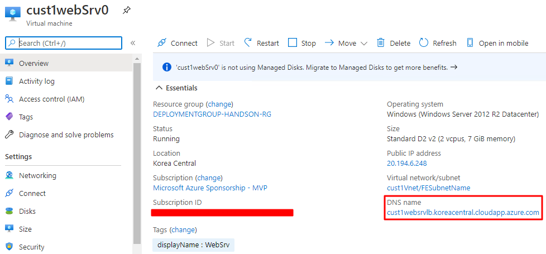Click the Security shield icon
This screenshot has height=254, width=546.
[x=9, y=247]
